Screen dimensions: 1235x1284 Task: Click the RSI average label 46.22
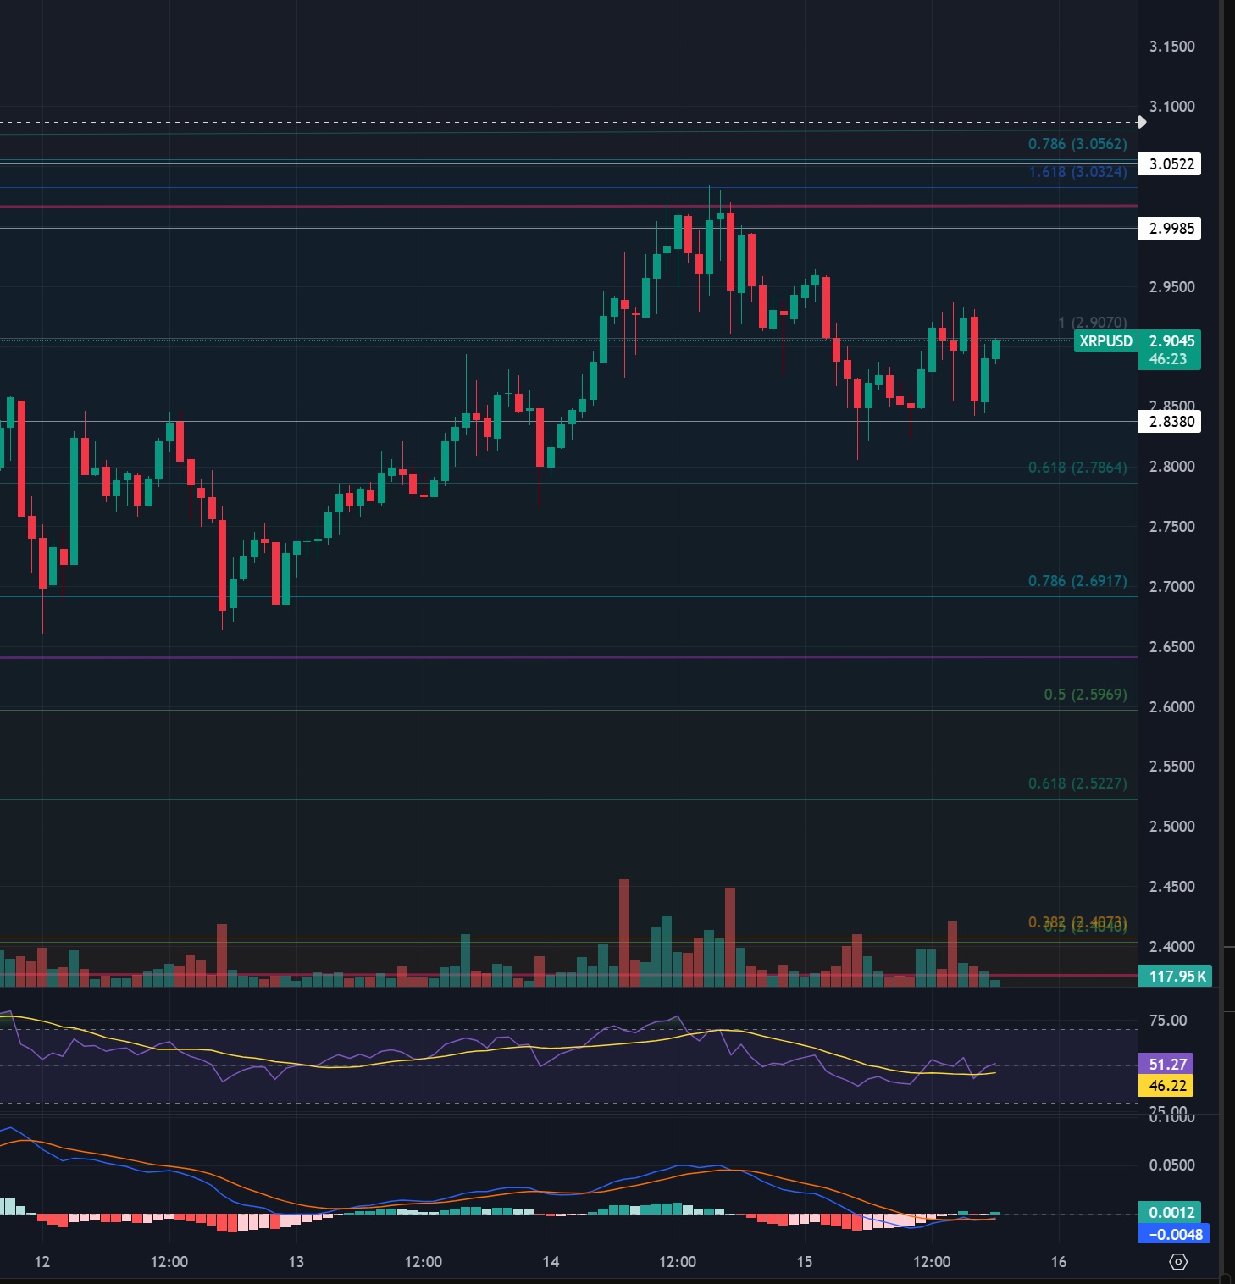tap(1167, 1086)
